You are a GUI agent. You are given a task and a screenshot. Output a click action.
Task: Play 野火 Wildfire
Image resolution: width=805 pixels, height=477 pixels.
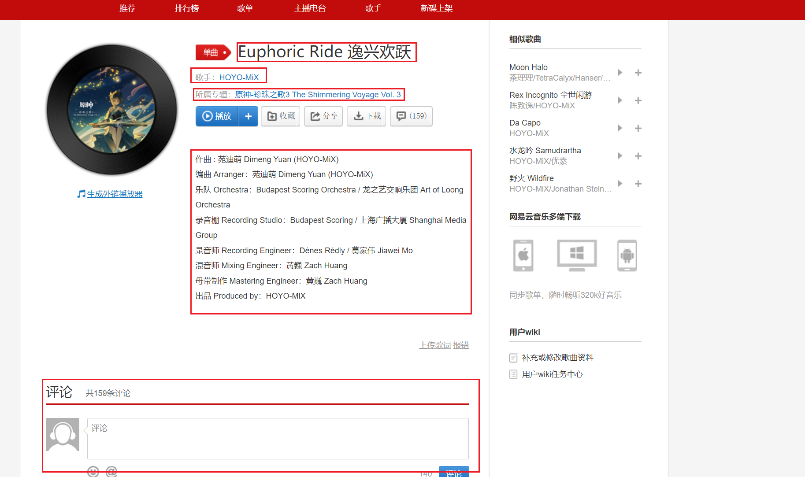620,184
